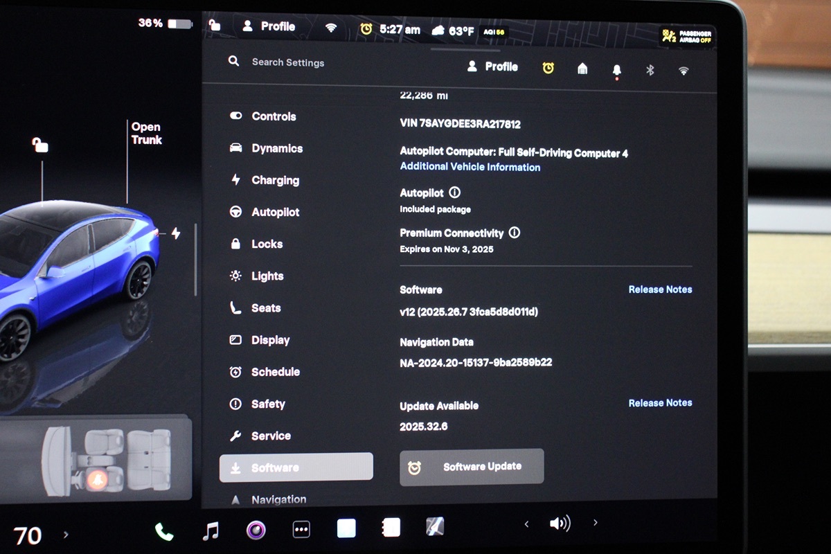Tap the Search Settings field

[x=287, y=62]
